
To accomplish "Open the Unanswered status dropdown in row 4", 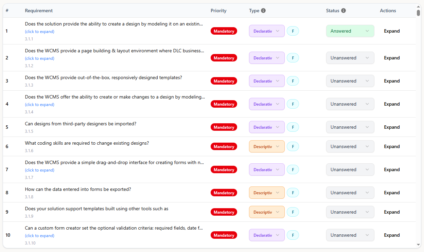I will pyautogui.click(x=350, y=104).
